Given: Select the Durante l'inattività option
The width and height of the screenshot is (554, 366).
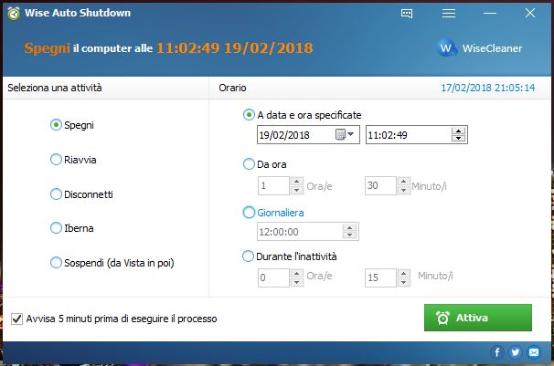Looking at the screenshot, I should 249,256.
